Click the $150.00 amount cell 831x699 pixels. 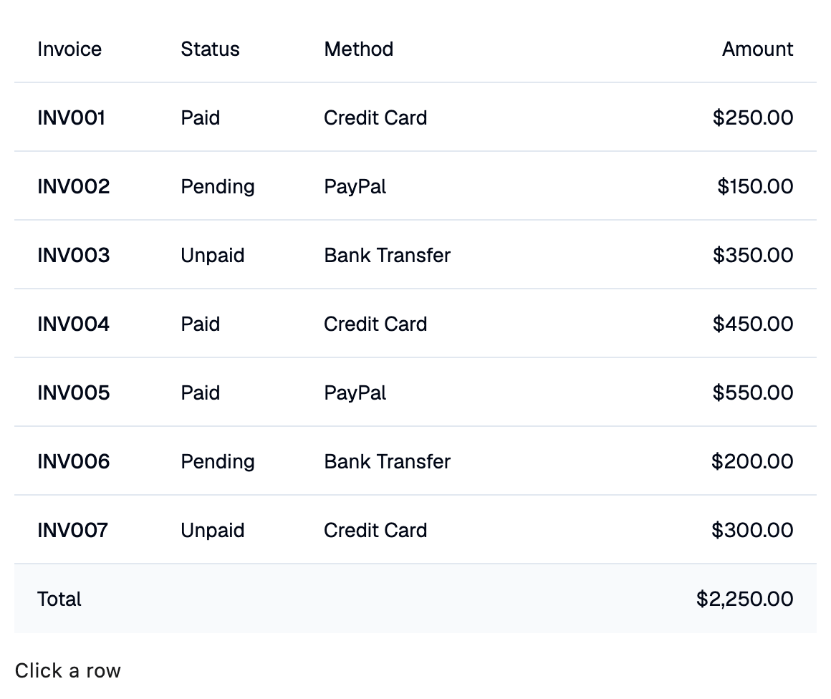pos(755,186)
